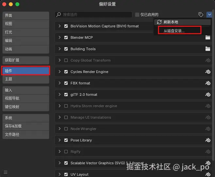Click Blender logo on FBX format row
Screen dimensions: 215x177
(208, 83)
